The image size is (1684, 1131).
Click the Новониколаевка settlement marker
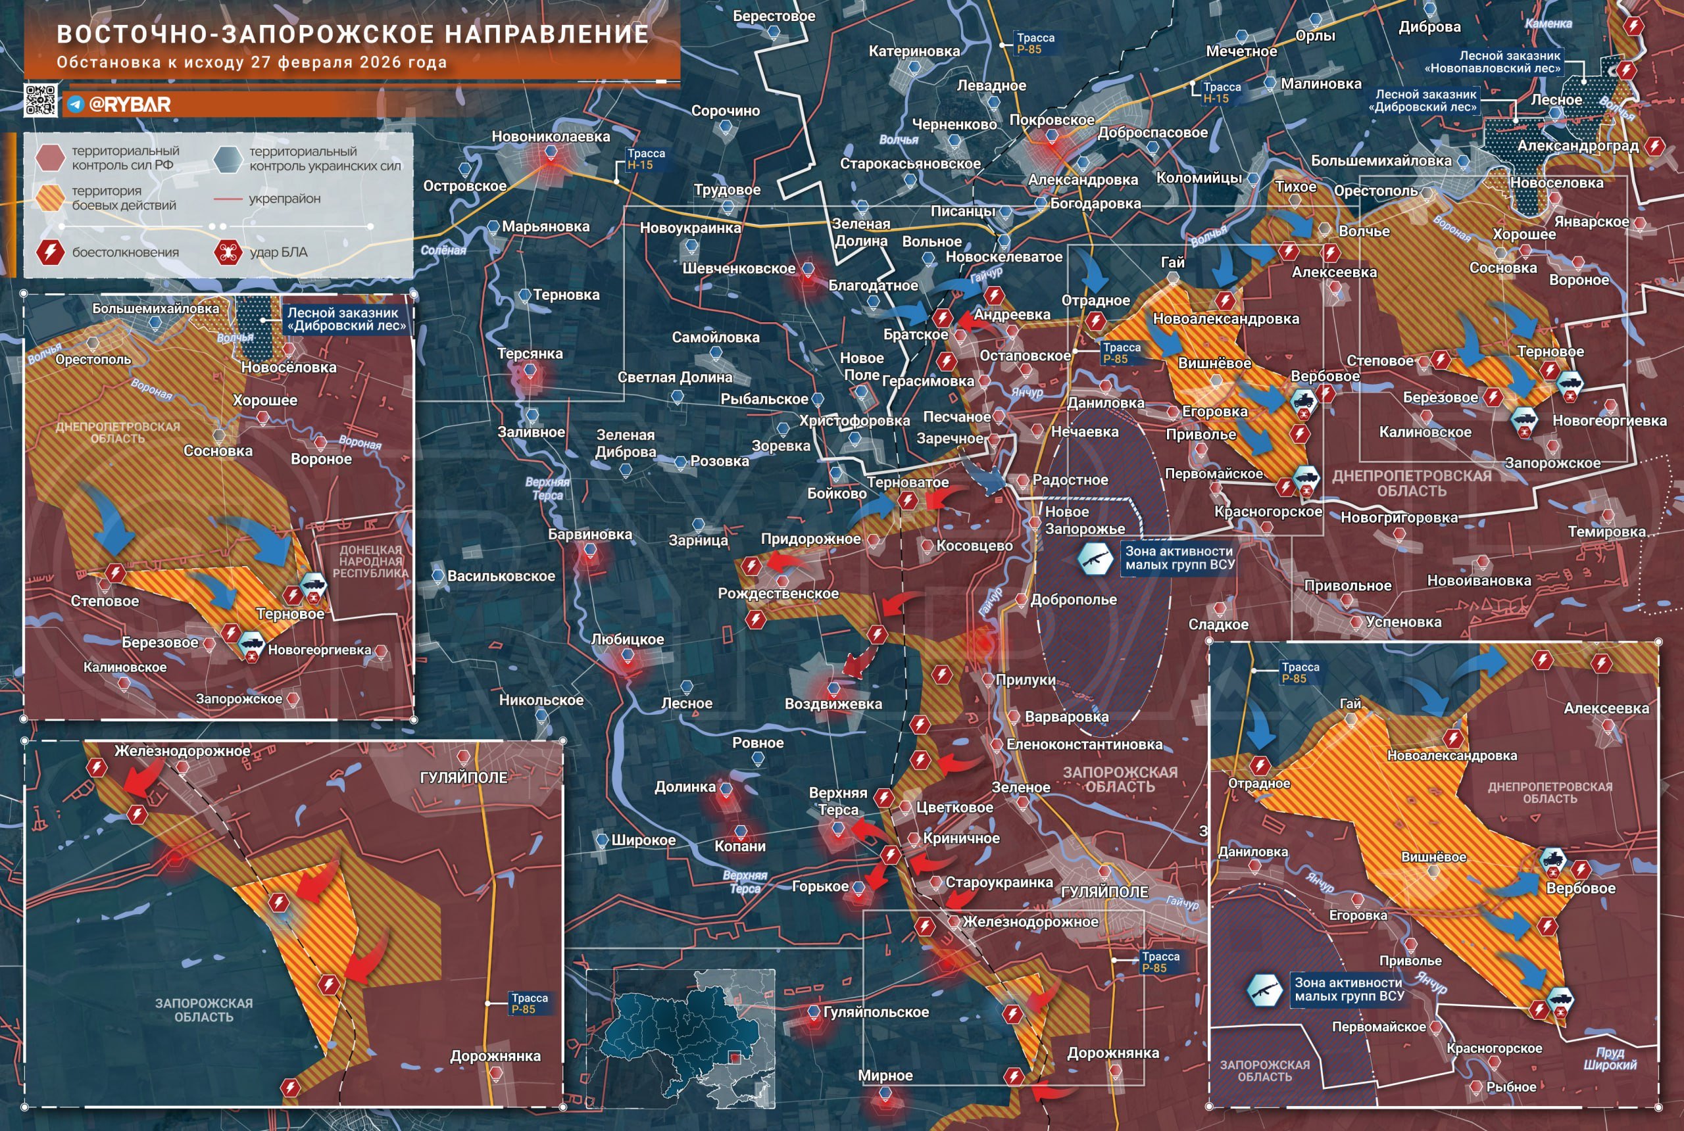pyautogui.click(x=551, y=151)
